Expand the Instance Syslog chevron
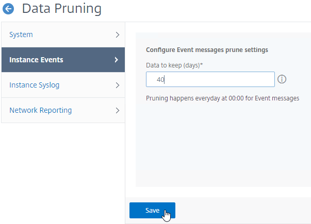Image resolution: width=311 pixels, height=224 pixels. pyautogui.click(x=118, y=85)
